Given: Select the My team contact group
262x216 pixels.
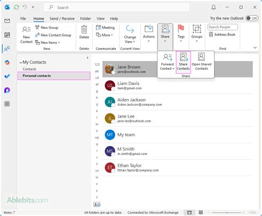Looking at the screenshot, I should point(177,135).
